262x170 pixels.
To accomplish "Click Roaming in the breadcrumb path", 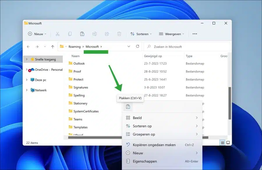I will pyautogui.click(x=75, y=47).
